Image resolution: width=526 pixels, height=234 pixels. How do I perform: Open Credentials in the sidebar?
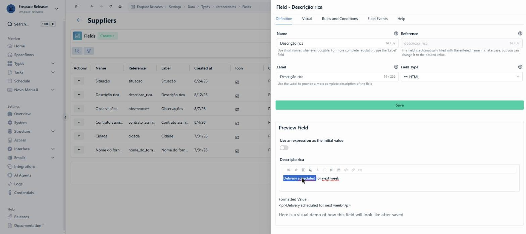(x=23, y=192)
